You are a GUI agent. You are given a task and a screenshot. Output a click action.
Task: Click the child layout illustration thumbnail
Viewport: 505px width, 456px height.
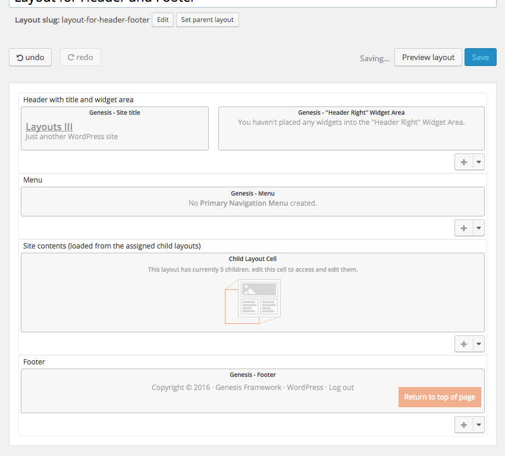(x=253, y=301)
